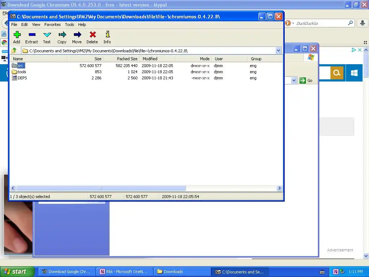Open the Edit menu
This screenshot has height=277, width=369.
click(25, 25)
